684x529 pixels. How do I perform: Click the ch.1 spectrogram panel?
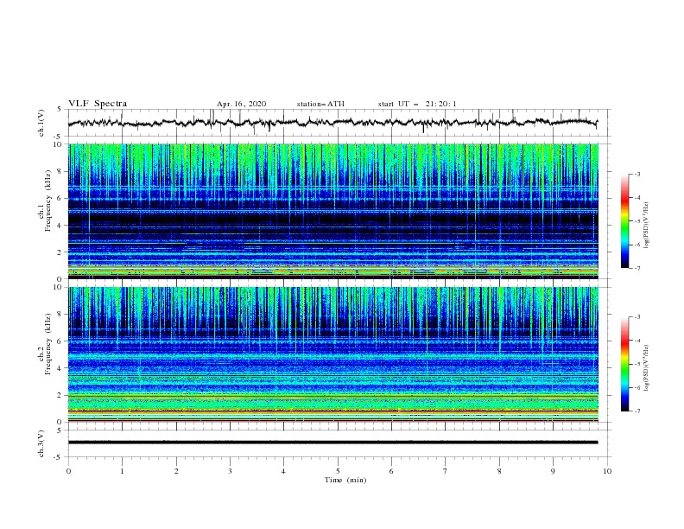coord(333,211)
